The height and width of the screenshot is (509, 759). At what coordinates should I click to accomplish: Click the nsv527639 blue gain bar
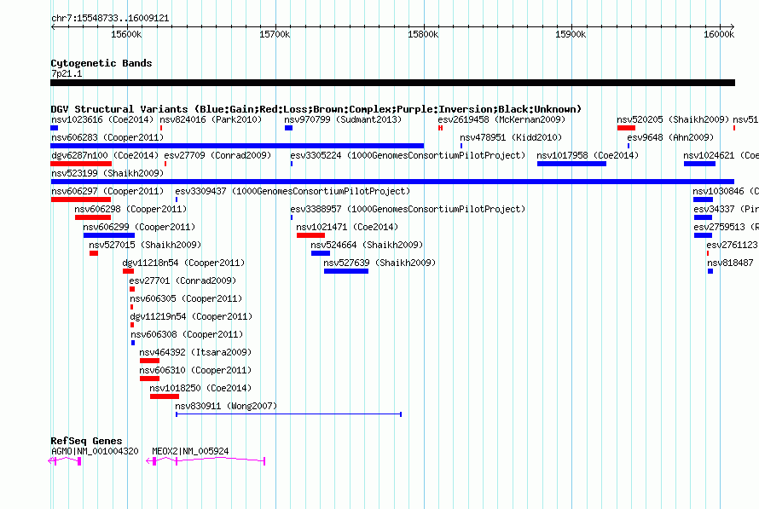point(346,271)
